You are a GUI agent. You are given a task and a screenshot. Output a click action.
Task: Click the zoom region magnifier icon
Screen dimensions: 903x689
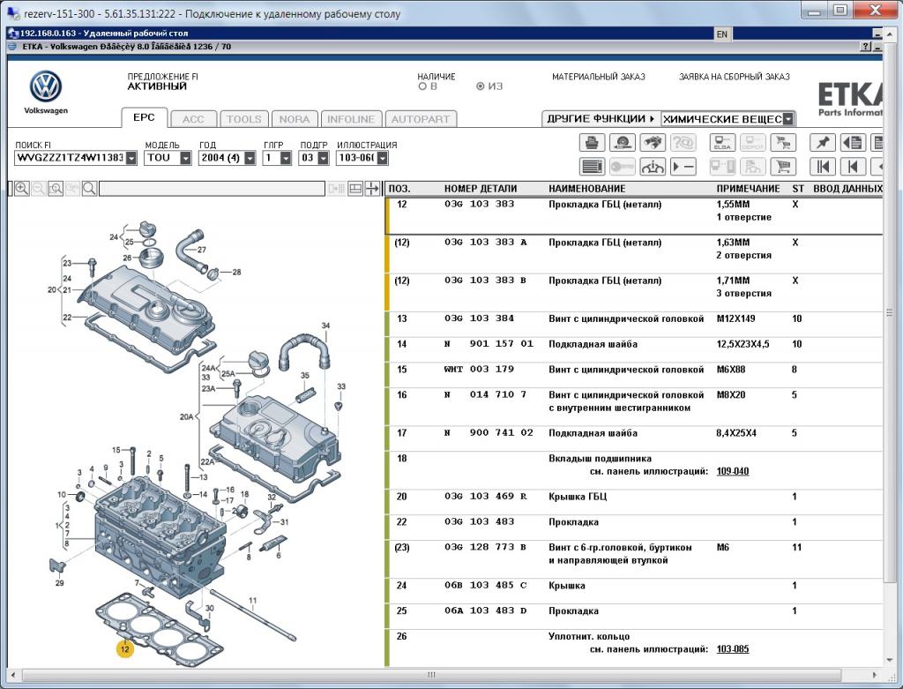(x=56, y=189)
